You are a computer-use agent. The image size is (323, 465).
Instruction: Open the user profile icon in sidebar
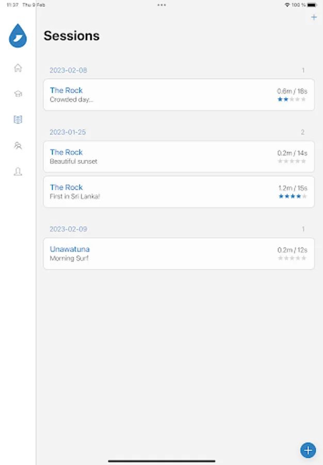(18, 172)
